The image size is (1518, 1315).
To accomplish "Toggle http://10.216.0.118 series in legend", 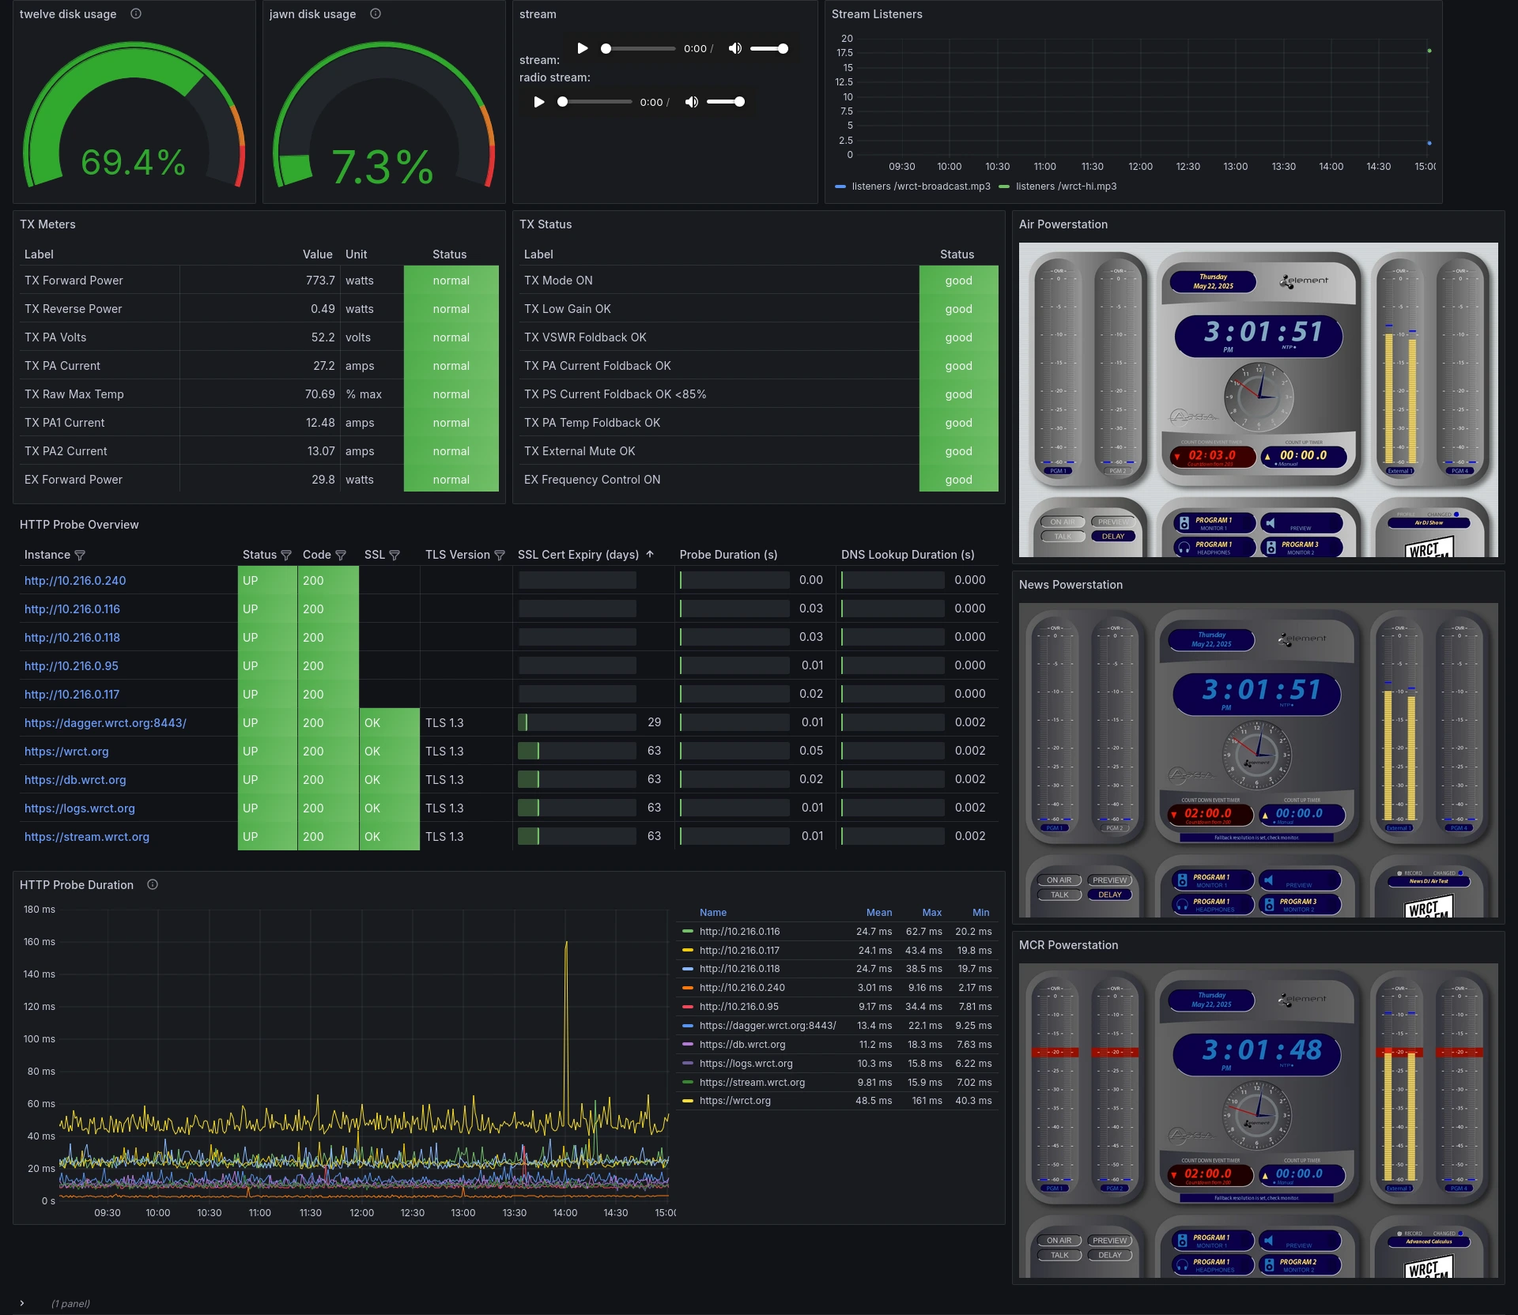I will click(739, 969).
